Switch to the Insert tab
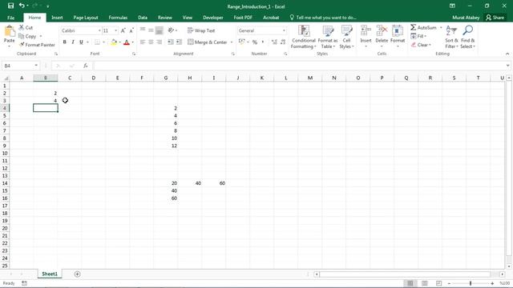 (x=57, y=18)
